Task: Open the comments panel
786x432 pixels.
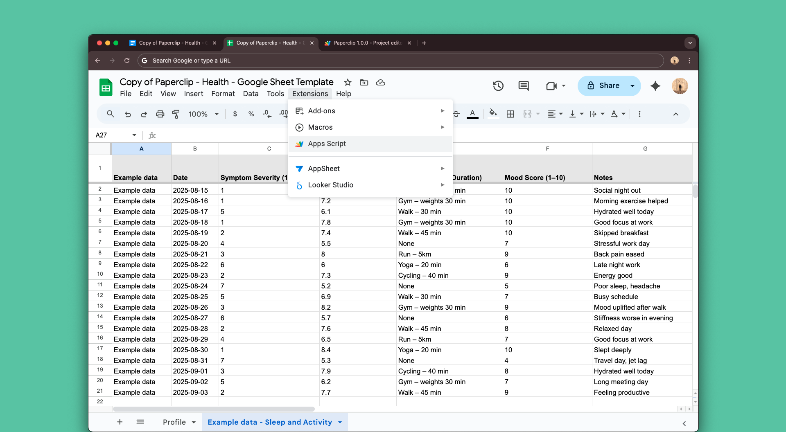Action: [523, 85]
